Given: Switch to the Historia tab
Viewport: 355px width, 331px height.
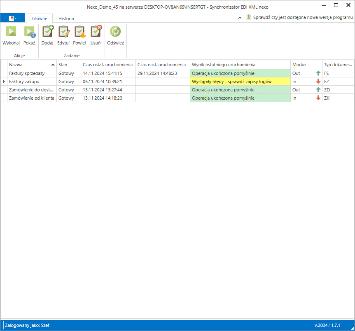Looking at the screenshot, I should [x=66, y=19].
